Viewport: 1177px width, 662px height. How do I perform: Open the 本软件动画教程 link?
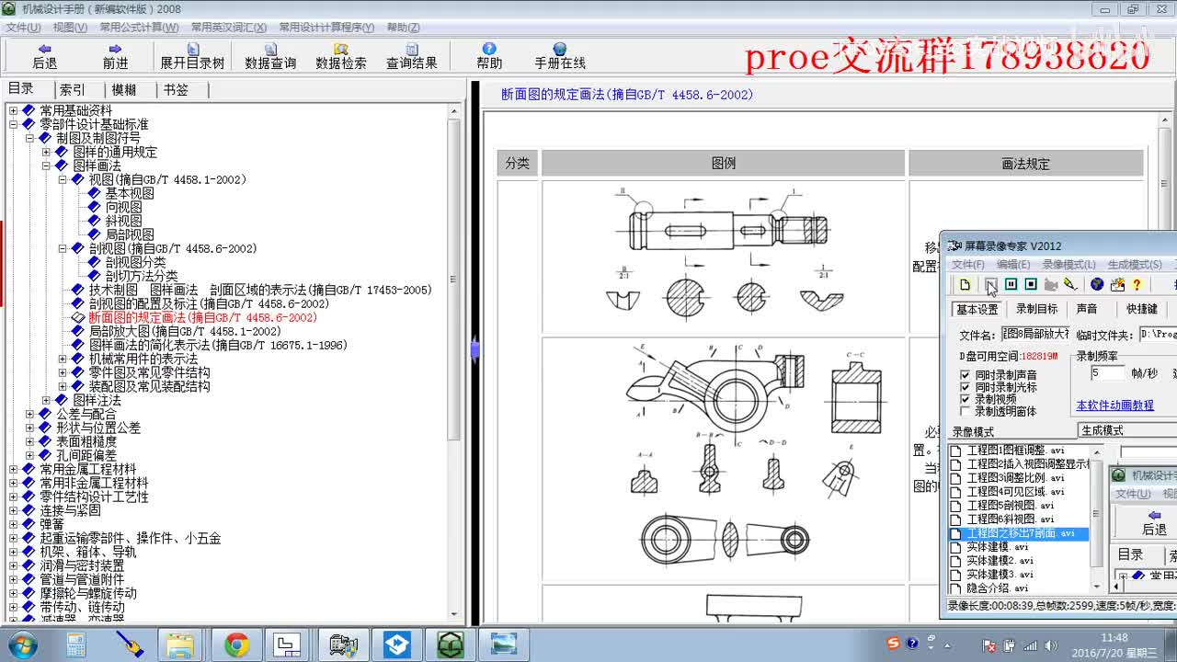pyautogui.click(x=1114, y=405)
